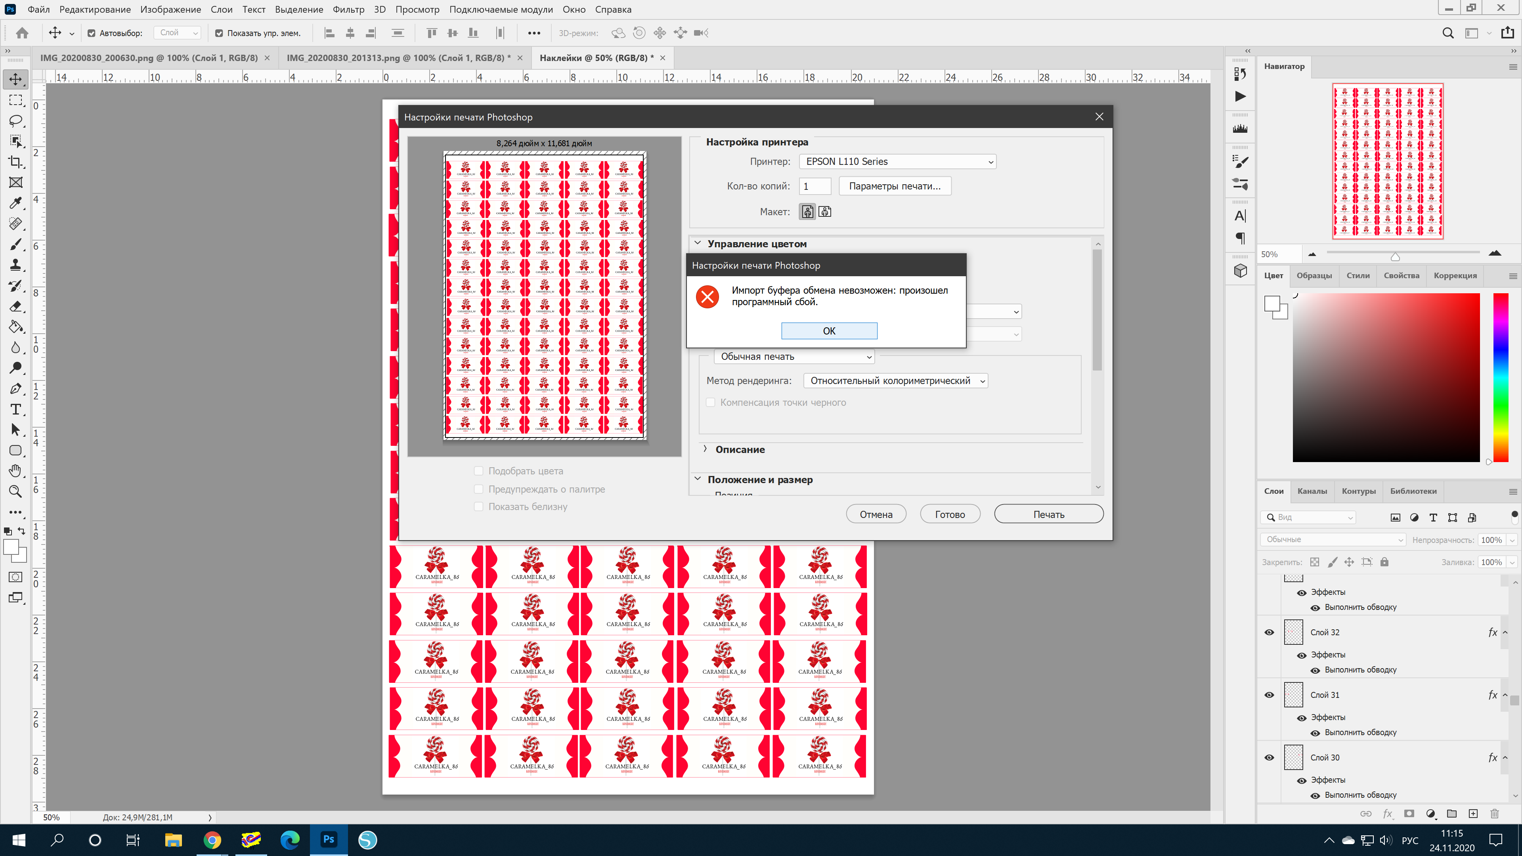This screenshot has height=856, width=1522.
Task: Click the foreground color swatch in toolbar
Action: (x=11, y=547)
